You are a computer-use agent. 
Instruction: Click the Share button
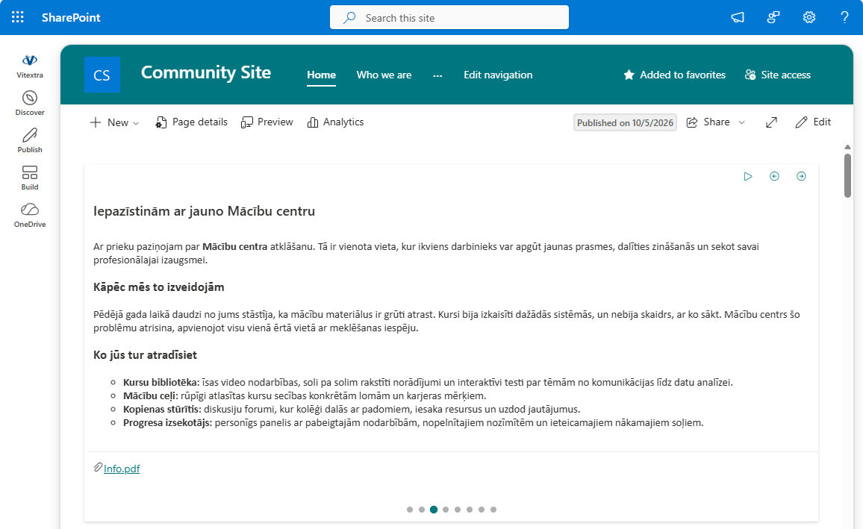(x=708, y=122)
